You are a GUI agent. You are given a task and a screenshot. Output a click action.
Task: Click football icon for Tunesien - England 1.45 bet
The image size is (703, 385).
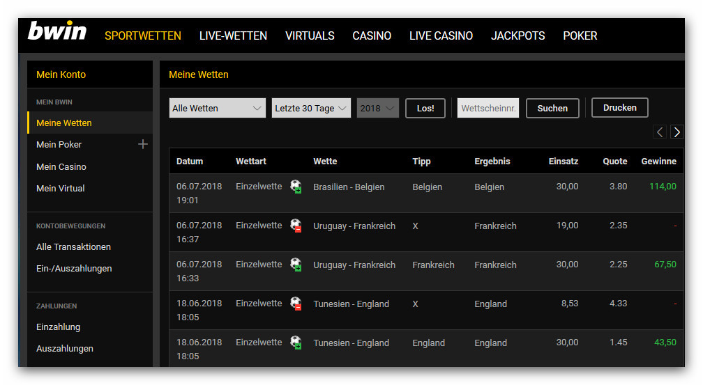coord(296,342)
